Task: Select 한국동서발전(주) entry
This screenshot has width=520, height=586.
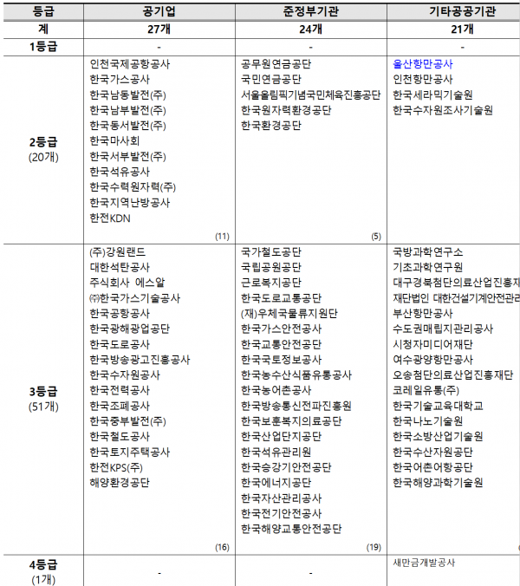Action: coord(127,126)
